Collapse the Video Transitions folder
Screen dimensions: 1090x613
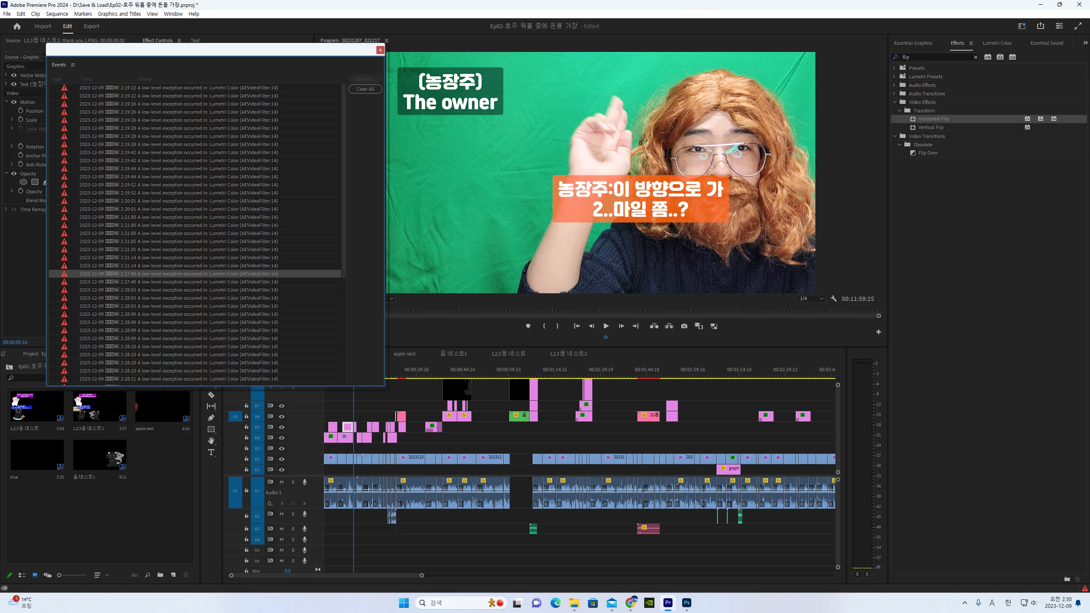894,136
